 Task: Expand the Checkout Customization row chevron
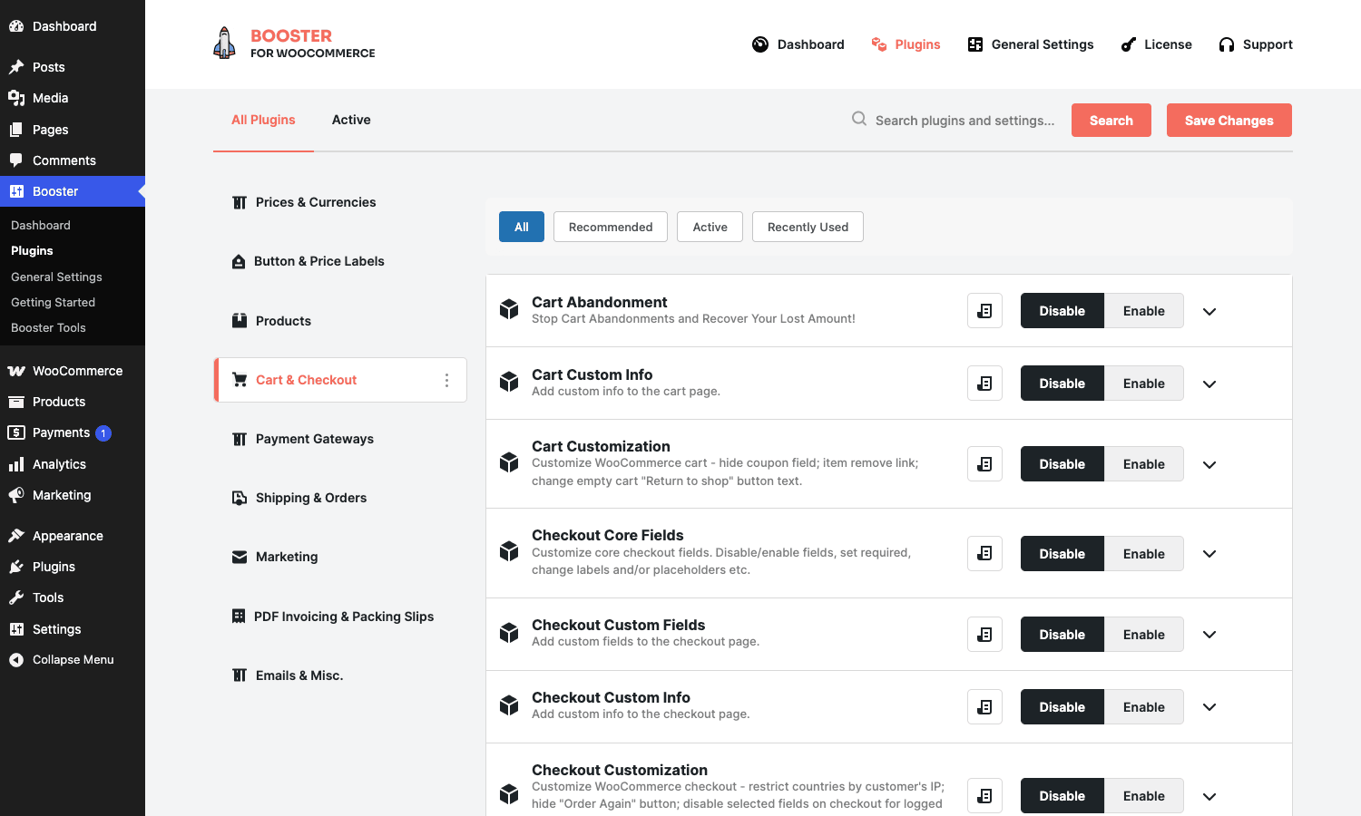click(1209, 796)
